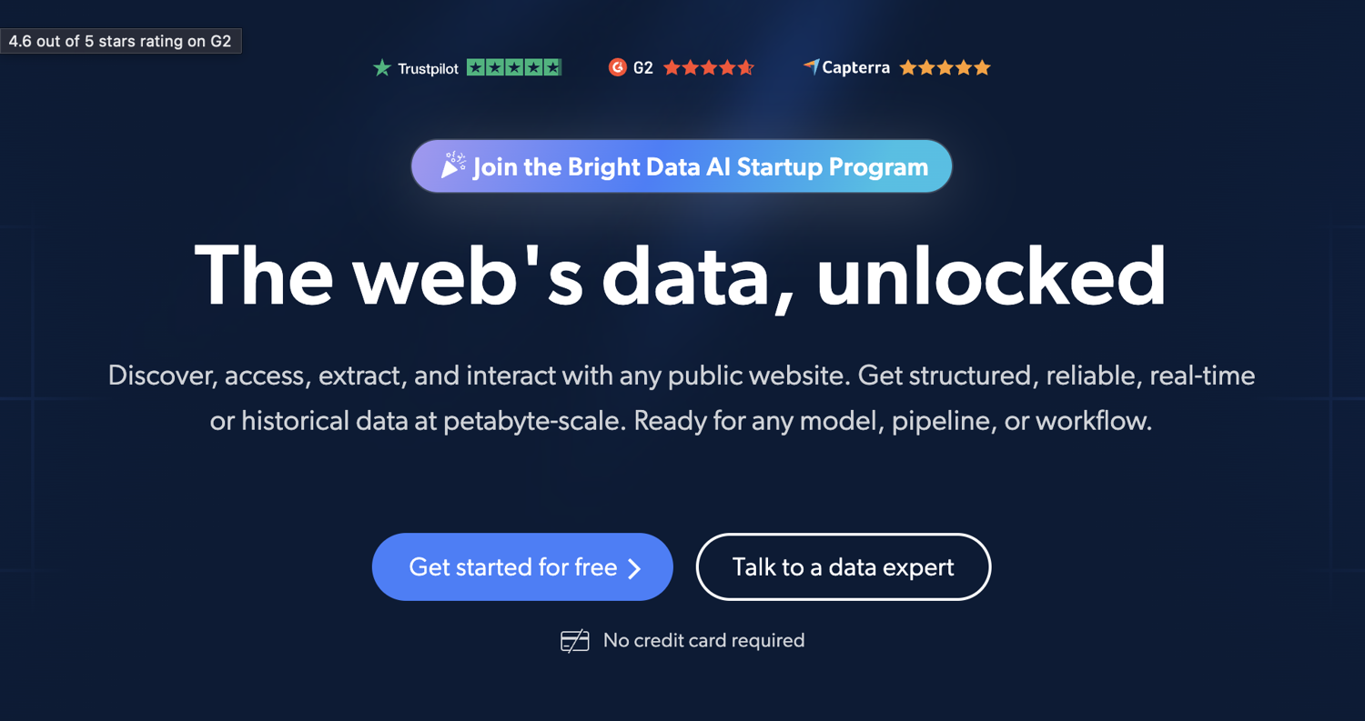Click the Capterra arrow logo icon

tap(811, 66)
